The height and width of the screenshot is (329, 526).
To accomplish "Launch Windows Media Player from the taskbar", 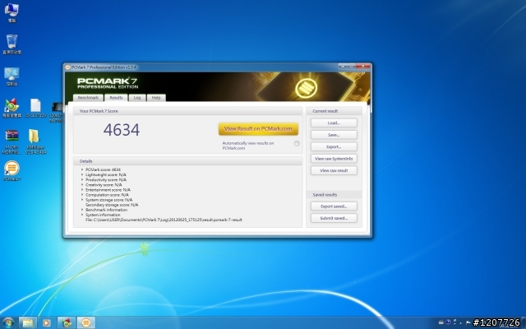I will point(47,323).
